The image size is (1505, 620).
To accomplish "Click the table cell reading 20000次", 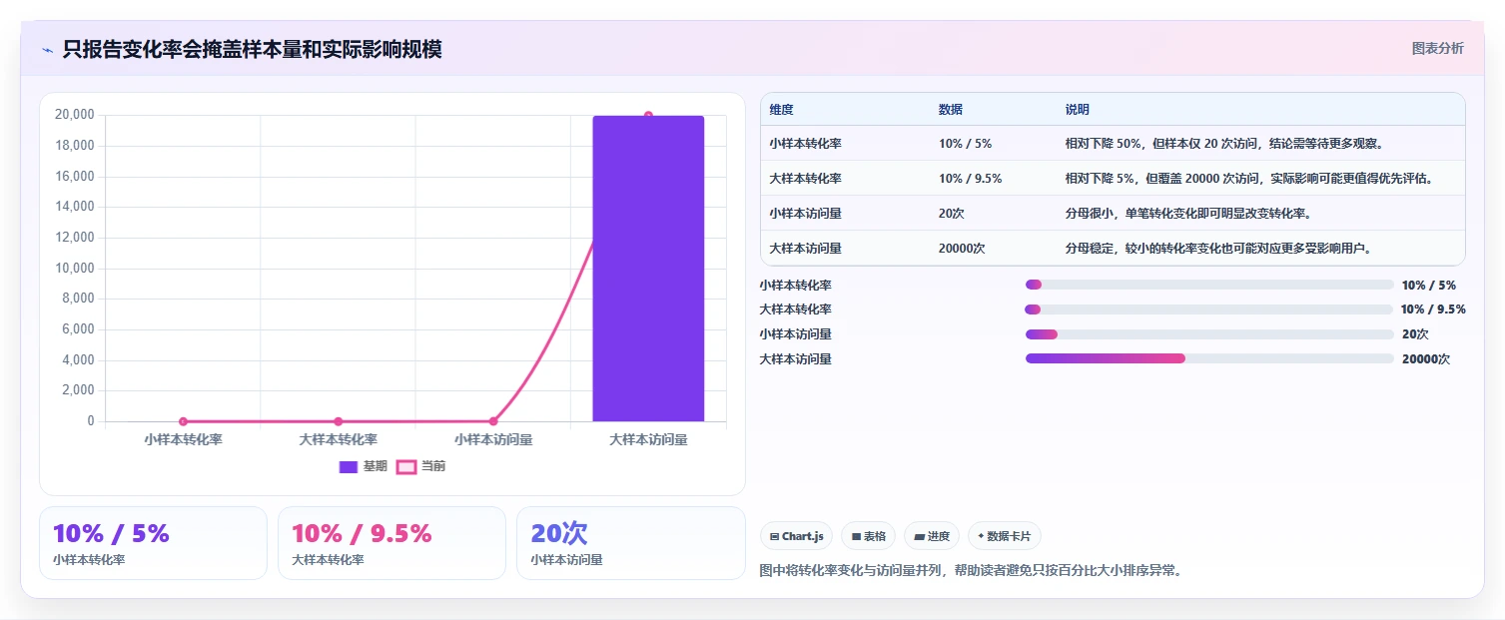I will 962,249.
